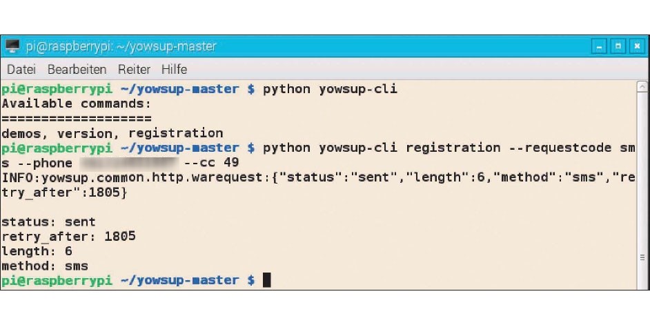Close the pi@raspberrypi terminal window
This screenshot has width=650, height=325.
tap(637, 46)
